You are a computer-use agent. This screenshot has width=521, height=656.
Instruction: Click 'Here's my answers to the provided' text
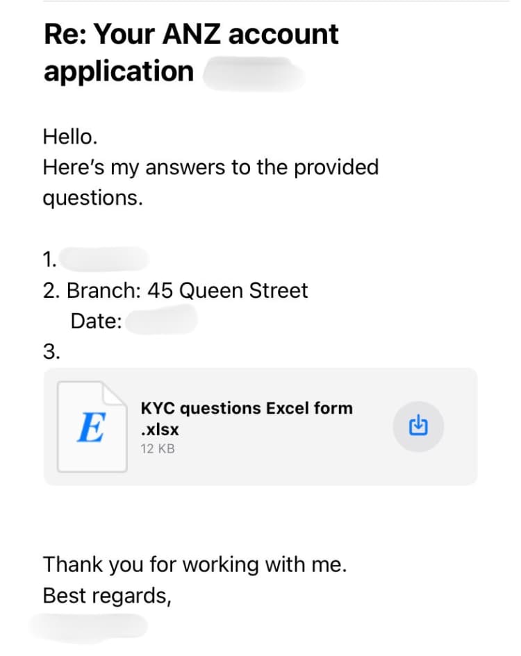pyautogui.click(x=210, y=167)
